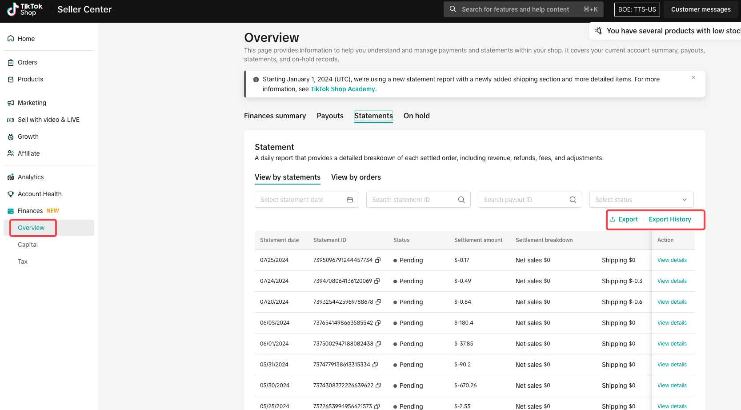Focus the Search statement ID field
The image size is (741, 410).
click(x=418, y=200)
